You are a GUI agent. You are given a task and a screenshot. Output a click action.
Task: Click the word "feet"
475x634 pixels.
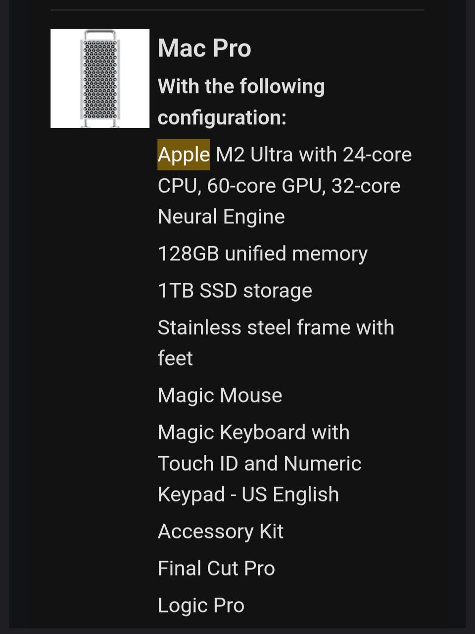(175, 358)
